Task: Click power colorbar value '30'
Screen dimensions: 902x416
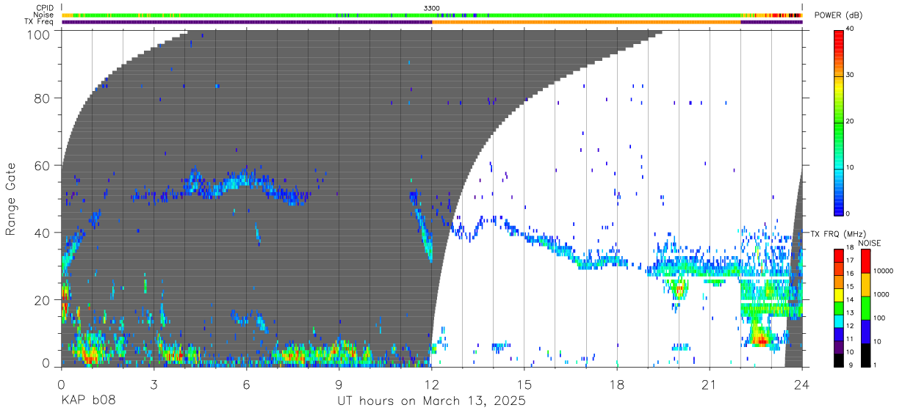Action: point(851,76)
